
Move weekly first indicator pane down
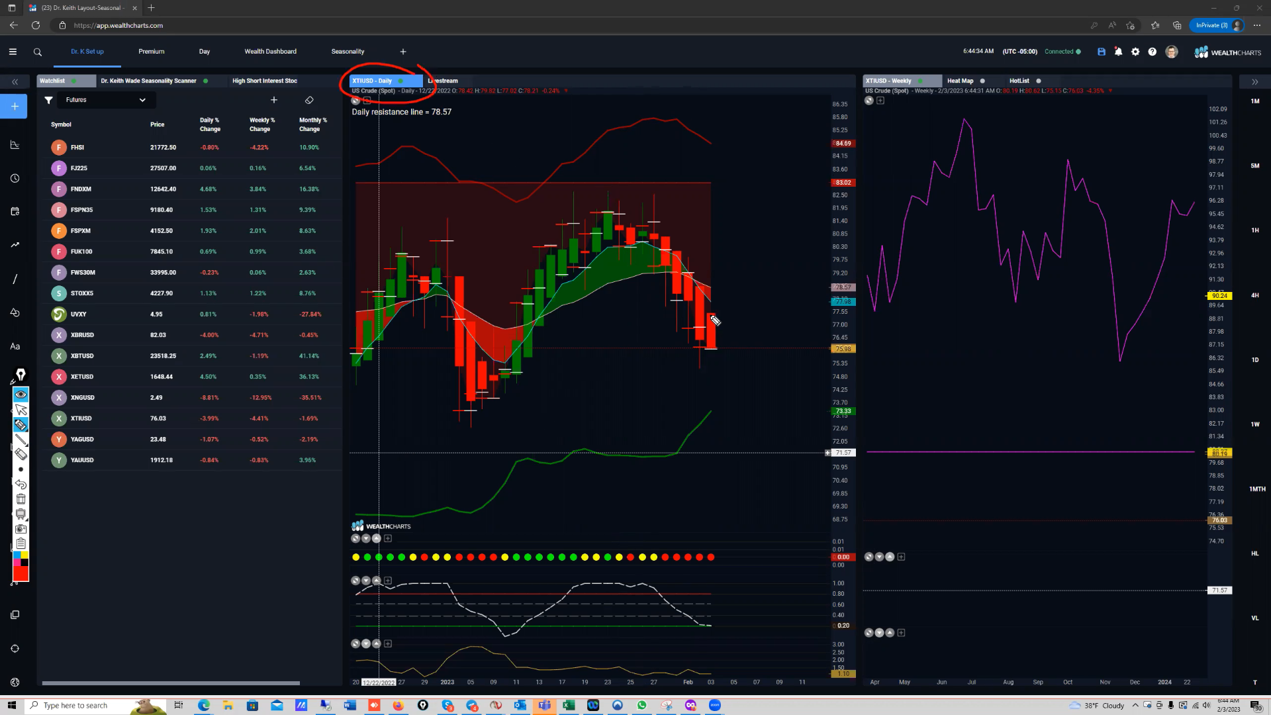(879, 557)
